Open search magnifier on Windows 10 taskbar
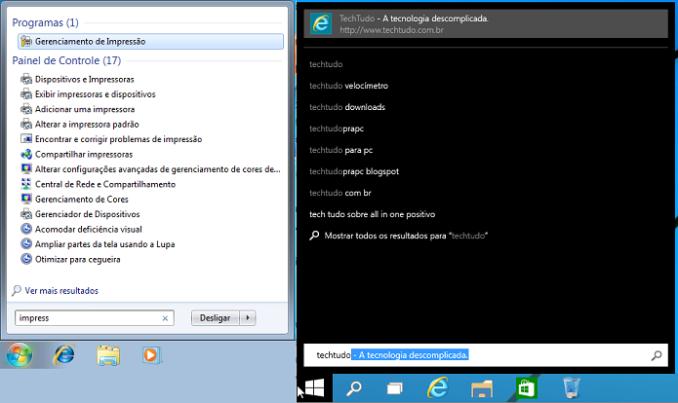This screenshot has width=678, height=403. [354, 387]
